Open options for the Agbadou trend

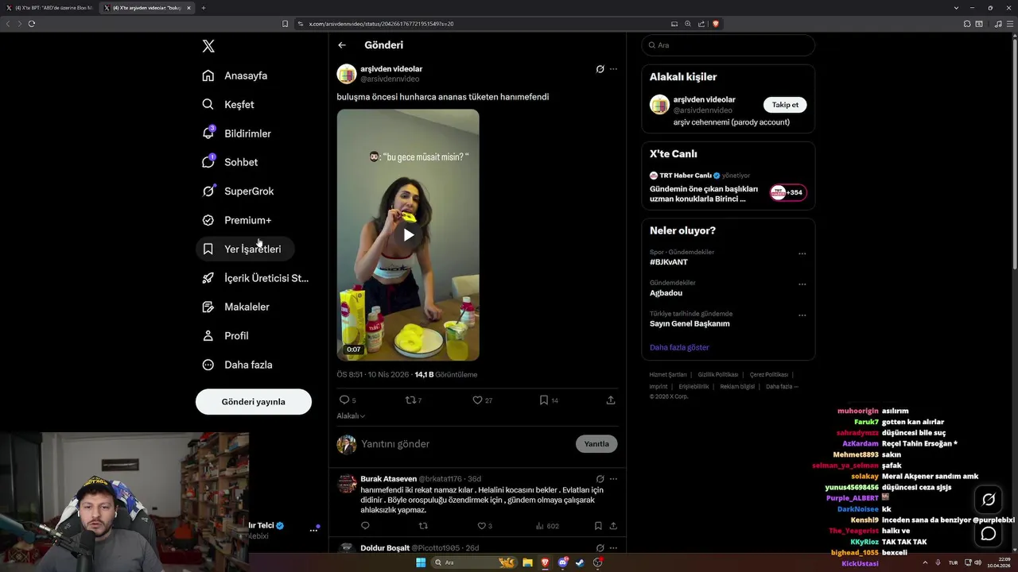[802, 284]
